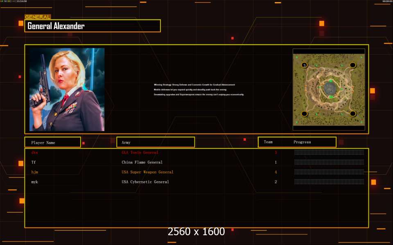Open the map preview thumbnail
The height and width of the screenshot is (245, 393).
(x=329, y=89)
